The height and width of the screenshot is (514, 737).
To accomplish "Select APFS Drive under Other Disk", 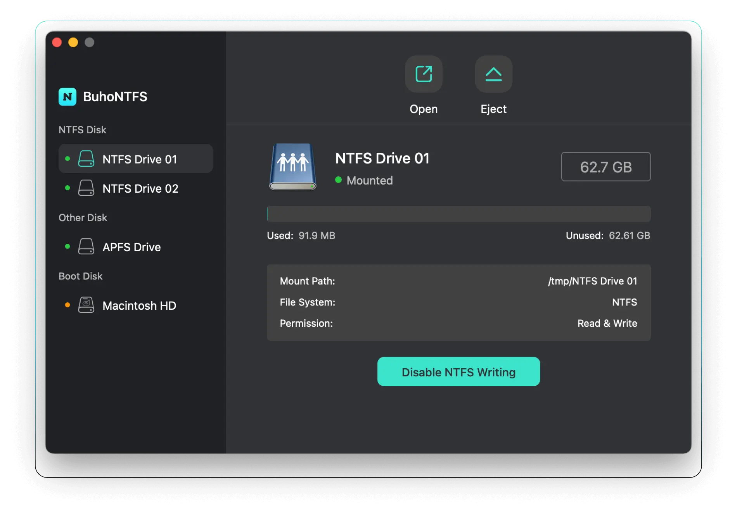I will [x=131, y=247].
